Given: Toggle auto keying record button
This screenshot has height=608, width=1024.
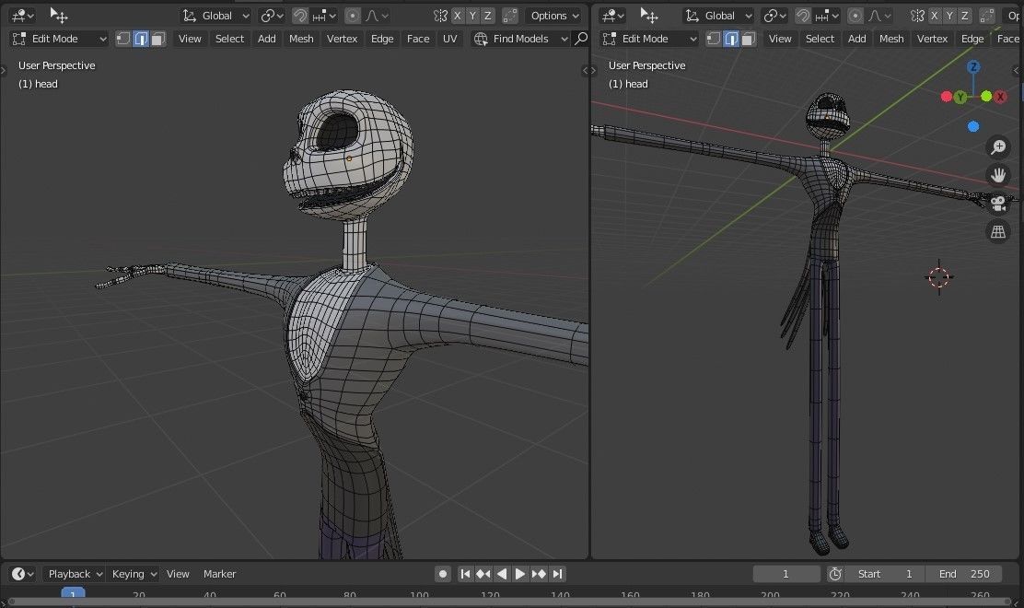Looking at the screenshot, I should pos(443,573).
